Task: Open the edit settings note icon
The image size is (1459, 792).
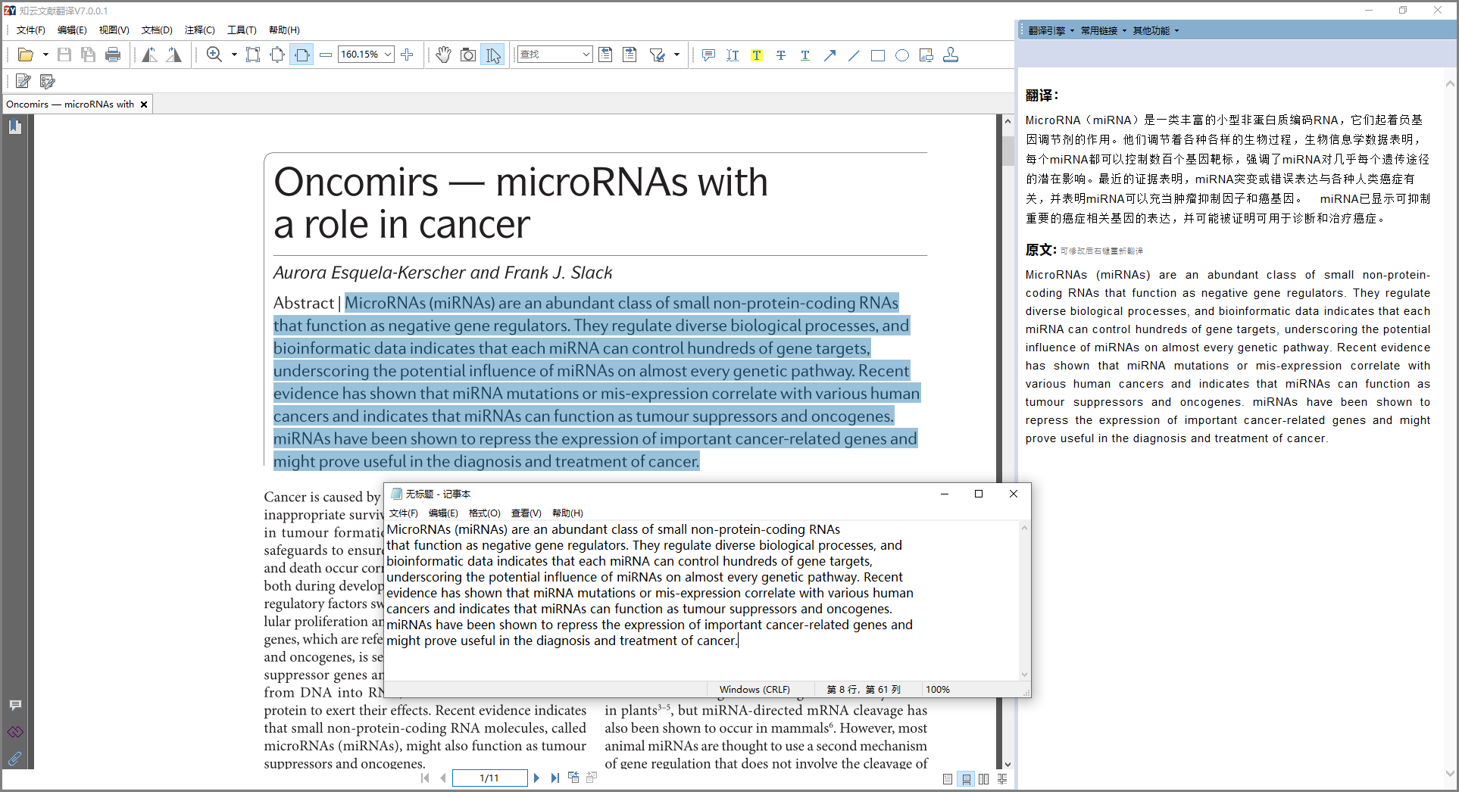Action: [48, 81]
